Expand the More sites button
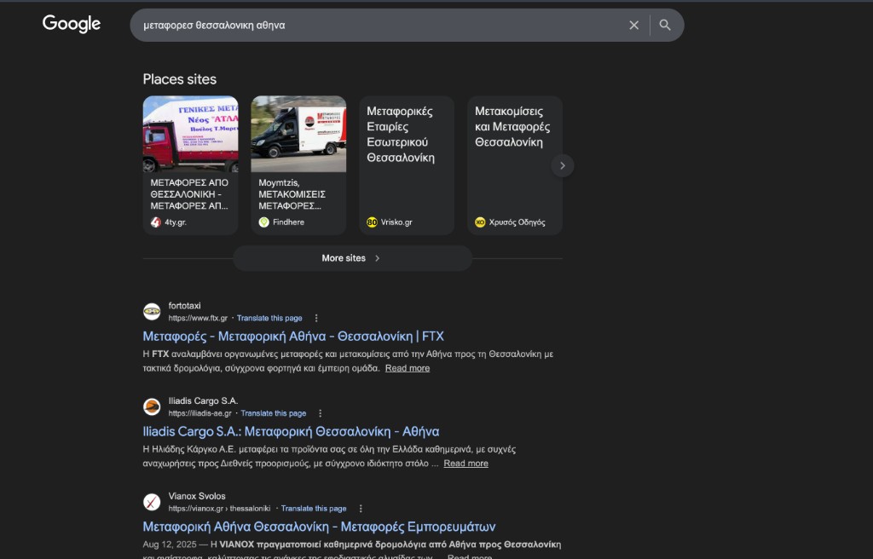873x559 pixels. pyautogui.click(x=352, y=258)
